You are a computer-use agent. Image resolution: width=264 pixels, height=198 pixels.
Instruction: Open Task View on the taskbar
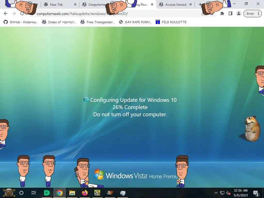[x=34, y=193]
